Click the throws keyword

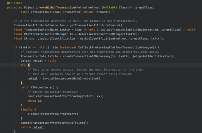[x=88, y=12]
